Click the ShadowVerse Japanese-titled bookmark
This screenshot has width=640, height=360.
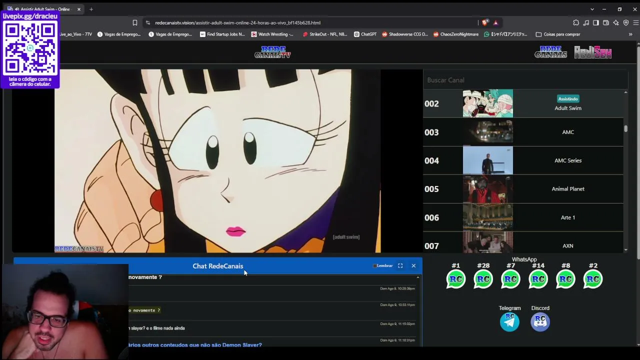pos(505,34)
